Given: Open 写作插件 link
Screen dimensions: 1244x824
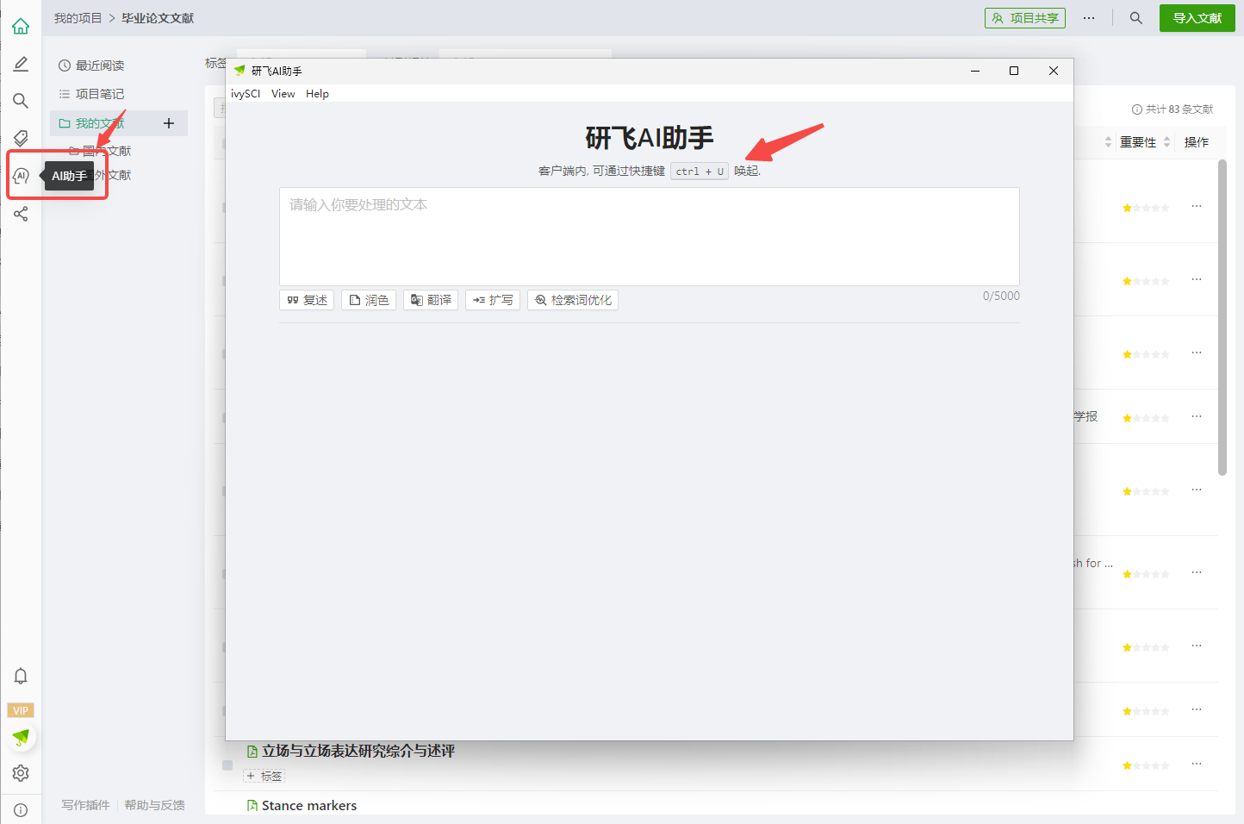Looking at the screenshot, I should 85,805.
